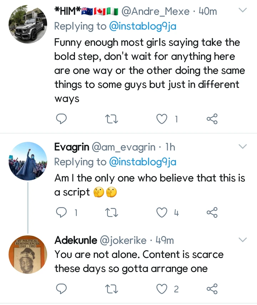Share Adekunle's tweet
Screen dimensions: 257x305
[212, 289]
